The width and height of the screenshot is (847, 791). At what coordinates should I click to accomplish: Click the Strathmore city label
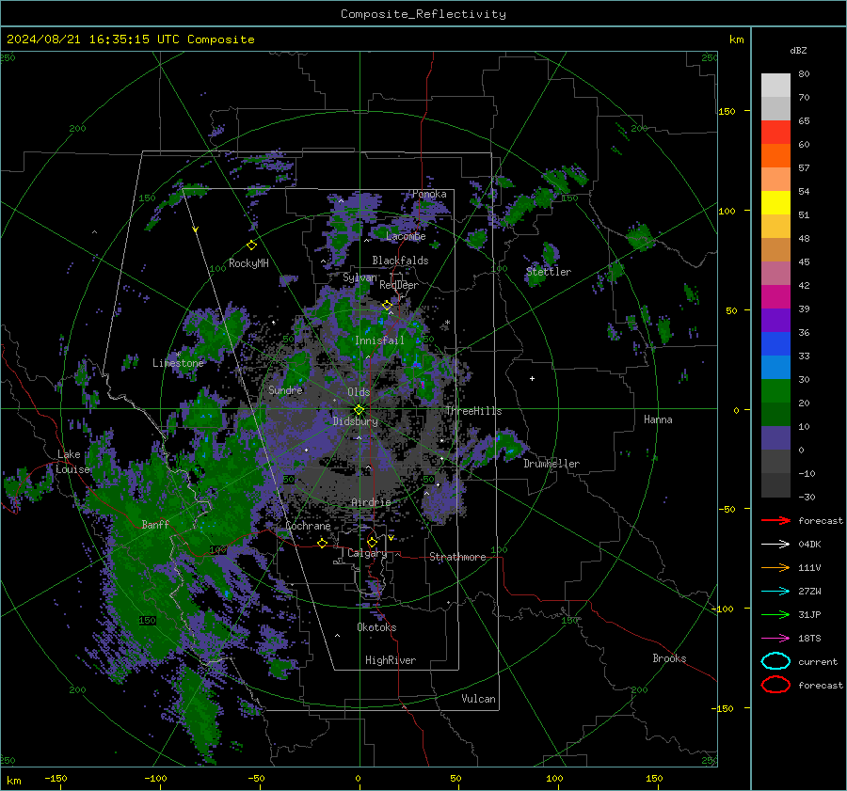coord(457,557)
